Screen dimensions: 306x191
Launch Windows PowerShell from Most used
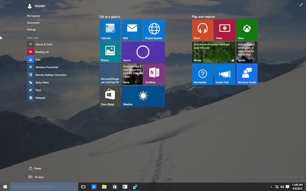coord(46,67)
